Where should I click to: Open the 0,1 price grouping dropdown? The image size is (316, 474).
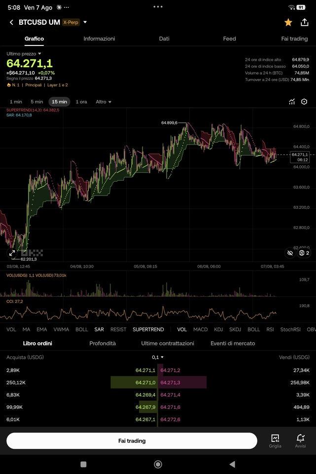coord(158,357)
